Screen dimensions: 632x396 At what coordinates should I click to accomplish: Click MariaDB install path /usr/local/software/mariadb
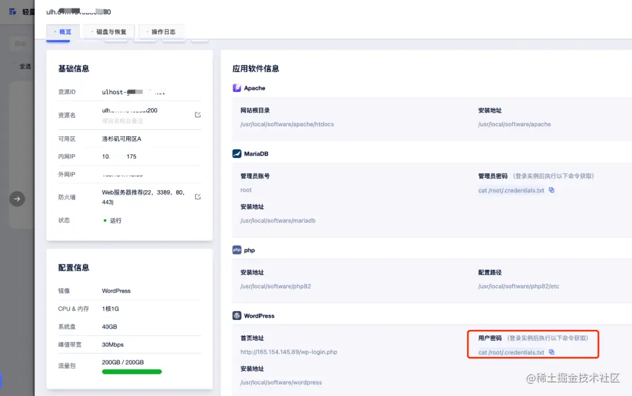(x=278, y=221)
